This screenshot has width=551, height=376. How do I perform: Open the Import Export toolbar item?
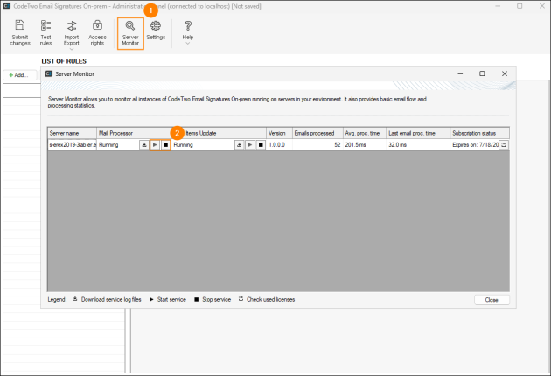click(x=72, y=32)
